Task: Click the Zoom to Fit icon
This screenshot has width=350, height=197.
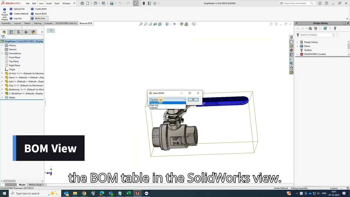Action: point(141,24)
